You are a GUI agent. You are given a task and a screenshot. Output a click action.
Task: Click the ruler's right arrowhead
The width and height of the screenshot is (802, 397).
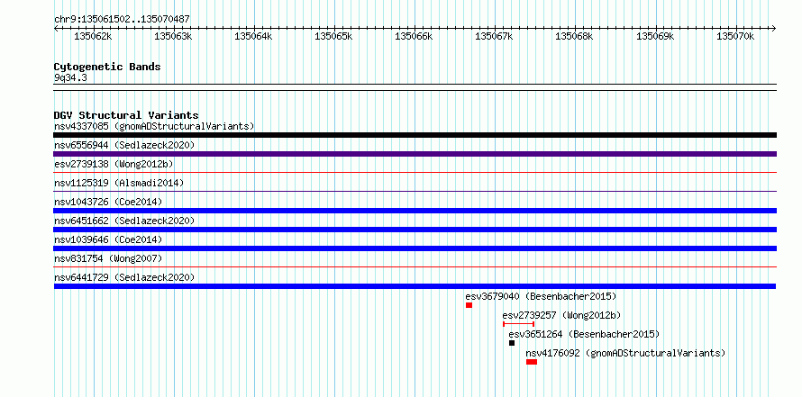click(774, 28)
